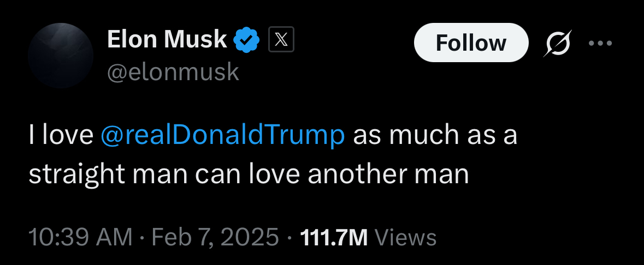Screen dimensions: 644x265
Task: Click "straight man can love another man" line
Action: click(x=249, y=173)
